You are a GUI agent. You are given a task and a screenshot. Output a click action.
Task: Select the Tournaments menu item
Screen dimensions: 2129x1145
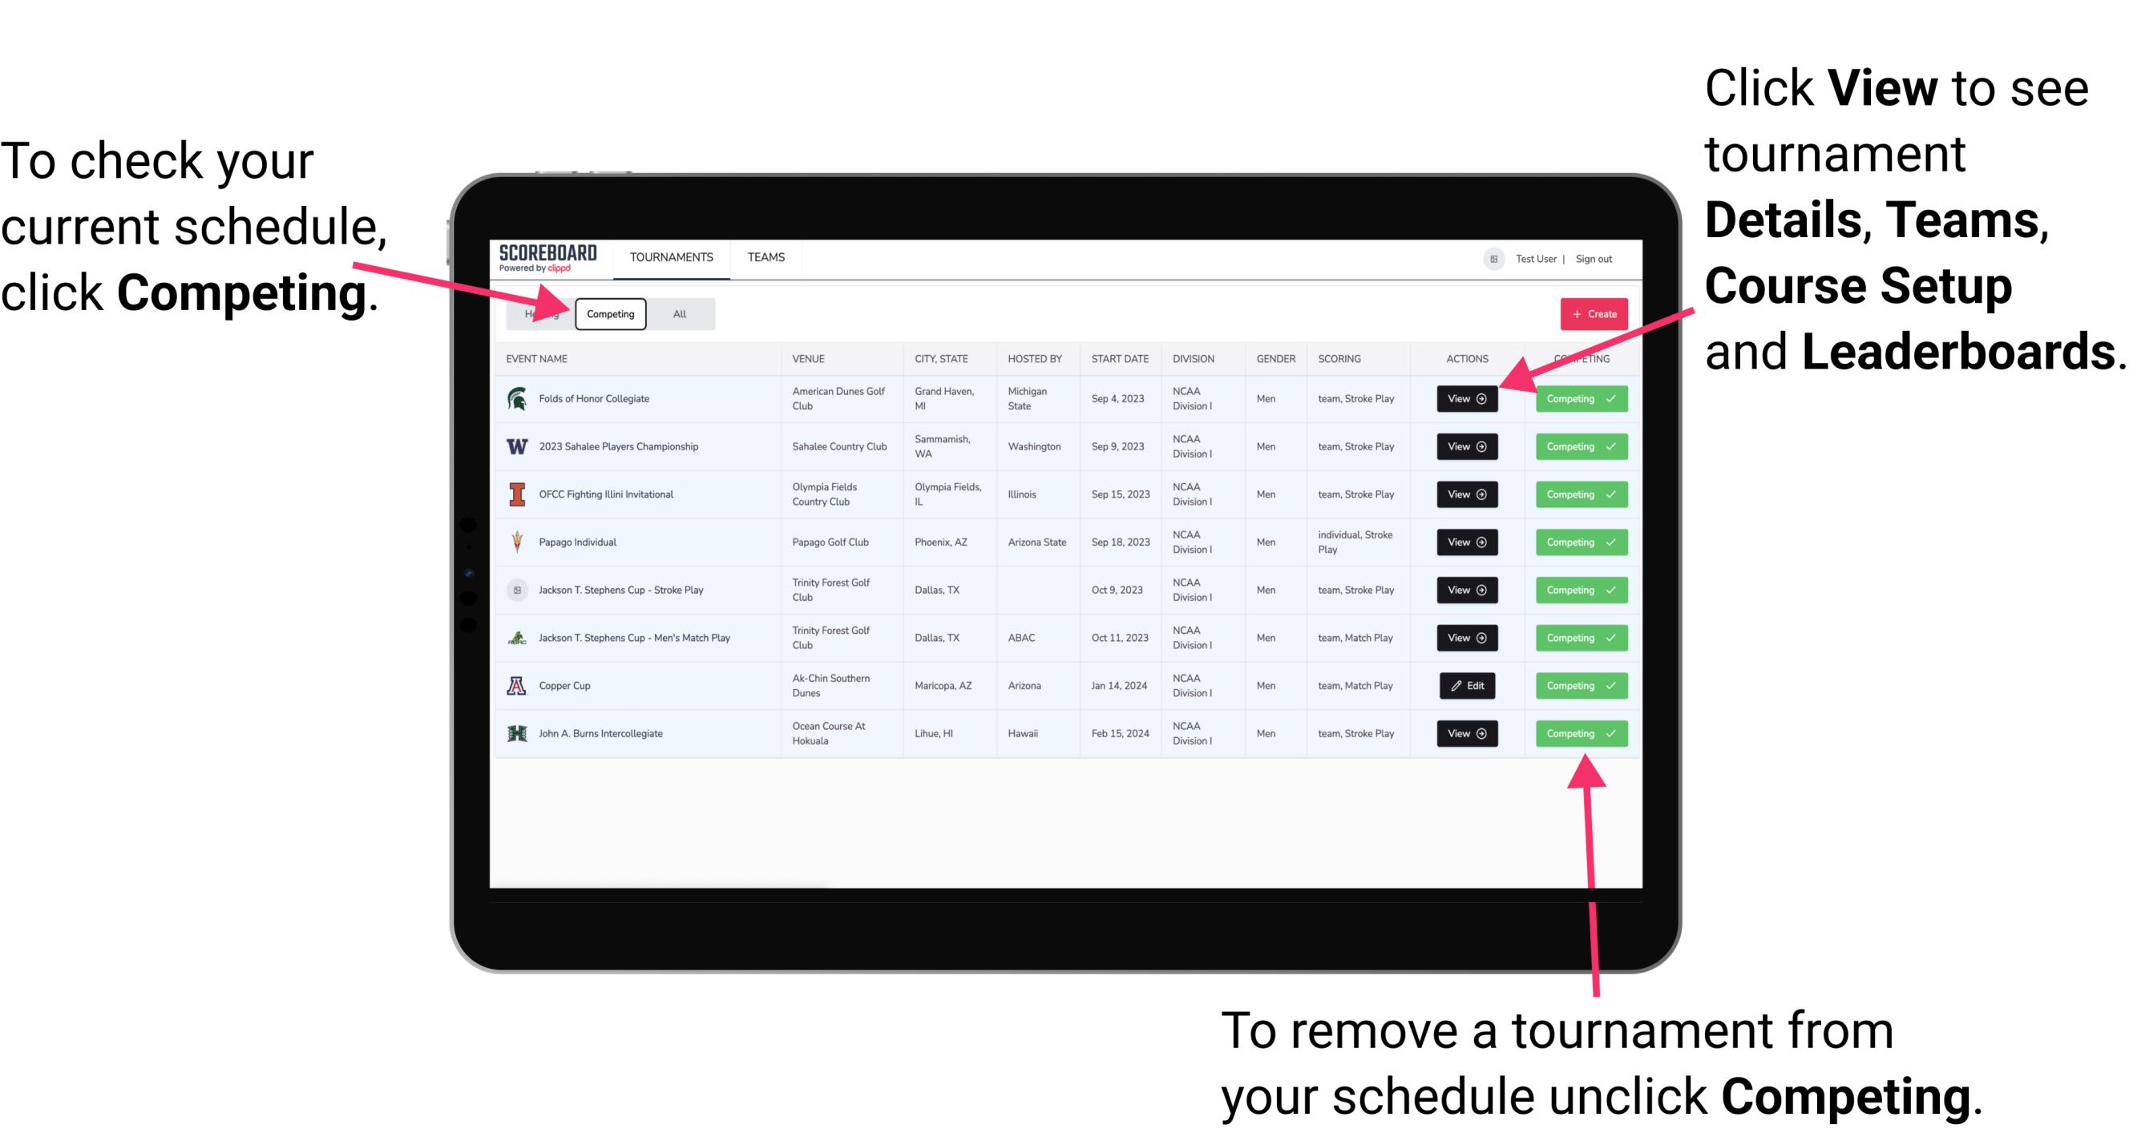click(673, 258)
